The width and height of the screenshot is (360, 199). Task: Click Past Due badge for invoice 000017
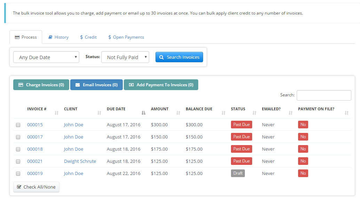(241, 137)
